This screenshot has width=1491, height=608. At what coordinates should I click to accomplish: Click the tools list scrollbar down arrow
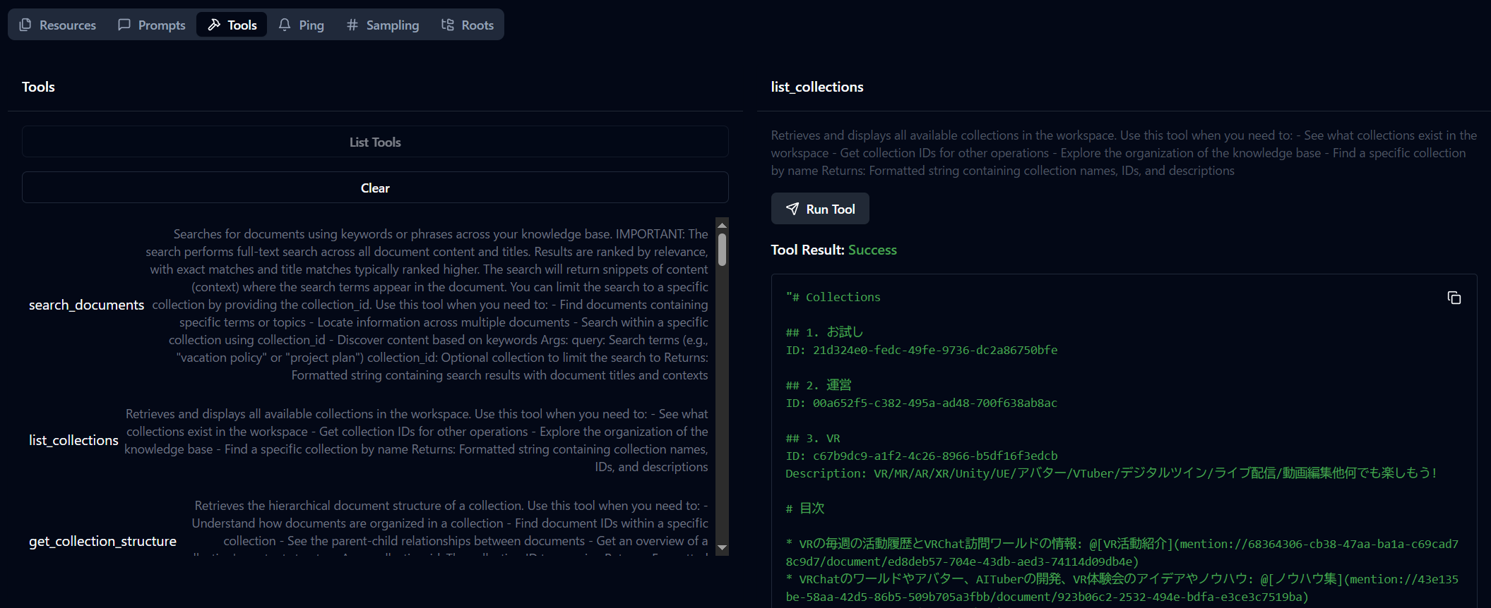click(722, 547)
